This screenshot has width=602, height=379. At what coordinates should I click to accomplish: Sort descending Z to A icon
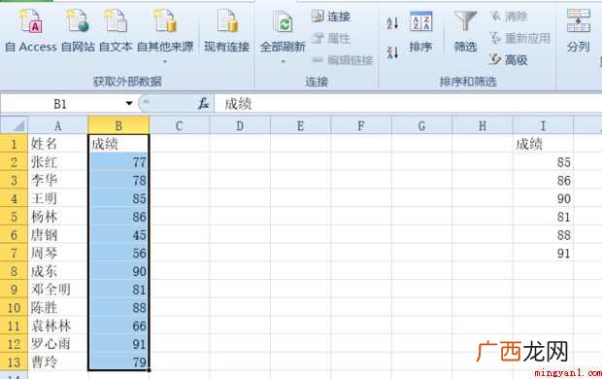click(x=392, y=52)
